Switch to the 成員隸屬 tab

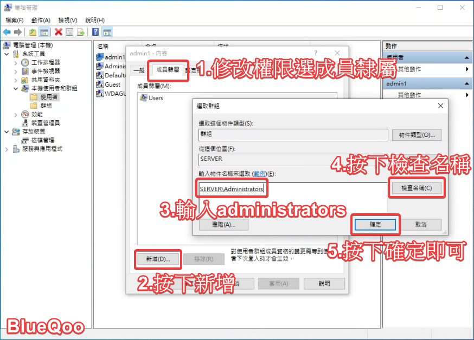pos(167,70)
